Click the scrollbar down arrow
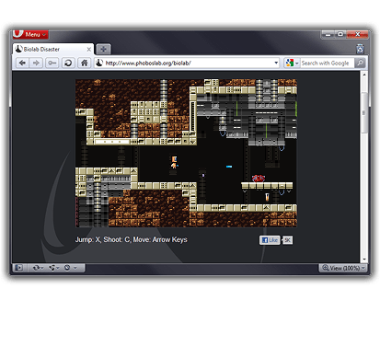 [x=364, y=260]
